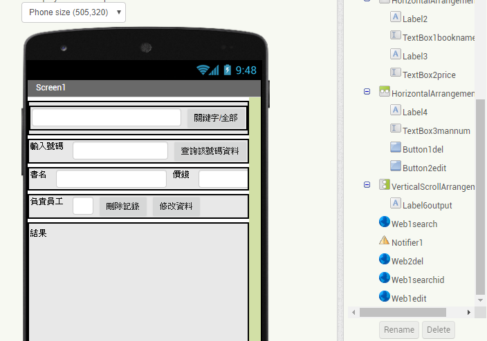The width and height of the screenshot is (487, 341).
Task: Click the Screen1 title bar
Action: coord(144,88)
